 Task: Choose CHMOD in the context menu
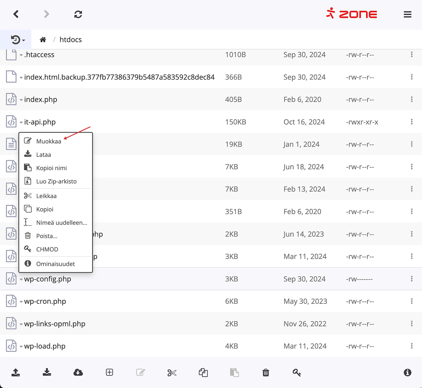pyautogui.click(x=47, y=249)
